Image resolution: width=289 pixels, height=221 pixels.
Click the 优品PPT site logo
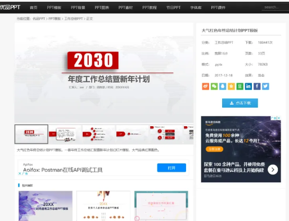click(10, 7)
